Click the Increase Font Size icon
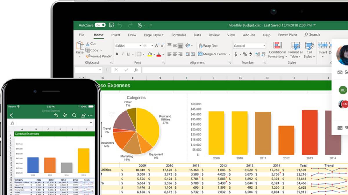 [157, 46]
